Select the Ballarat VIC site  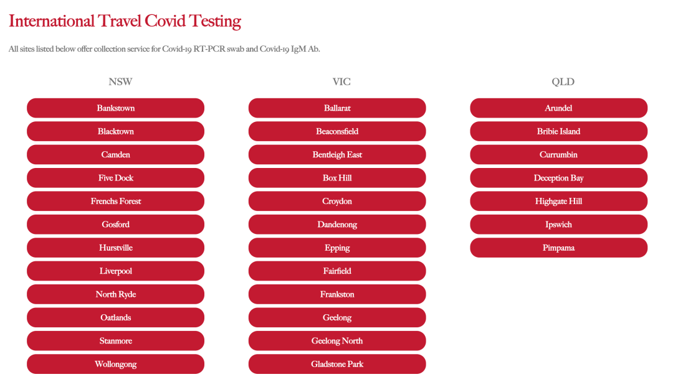(x=337, y=108)
